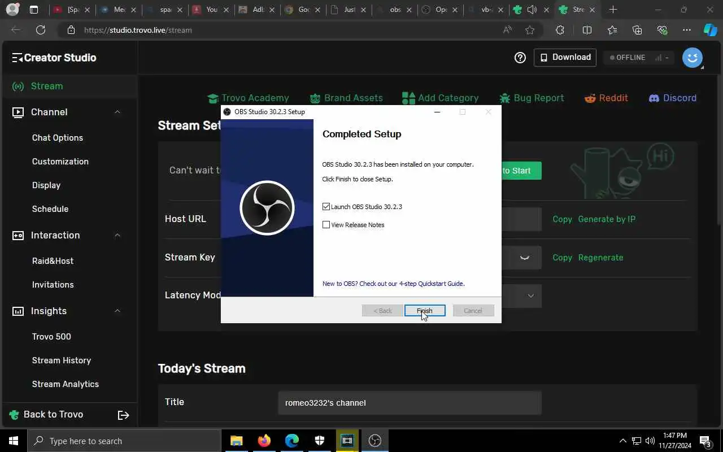Go back in browser
723x452 pixels.
click(16, 30)
